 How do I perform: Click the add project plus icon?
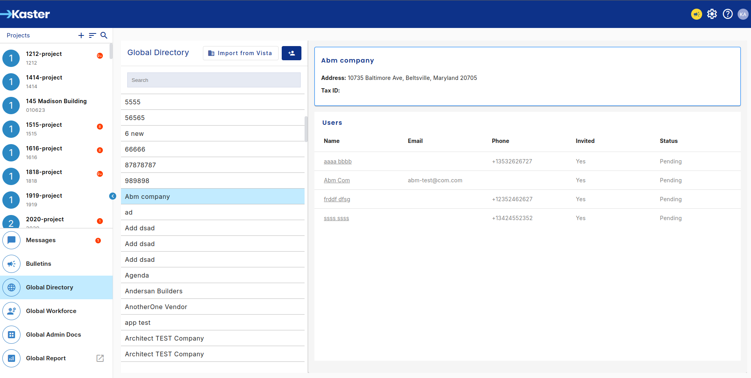(81, 35)
